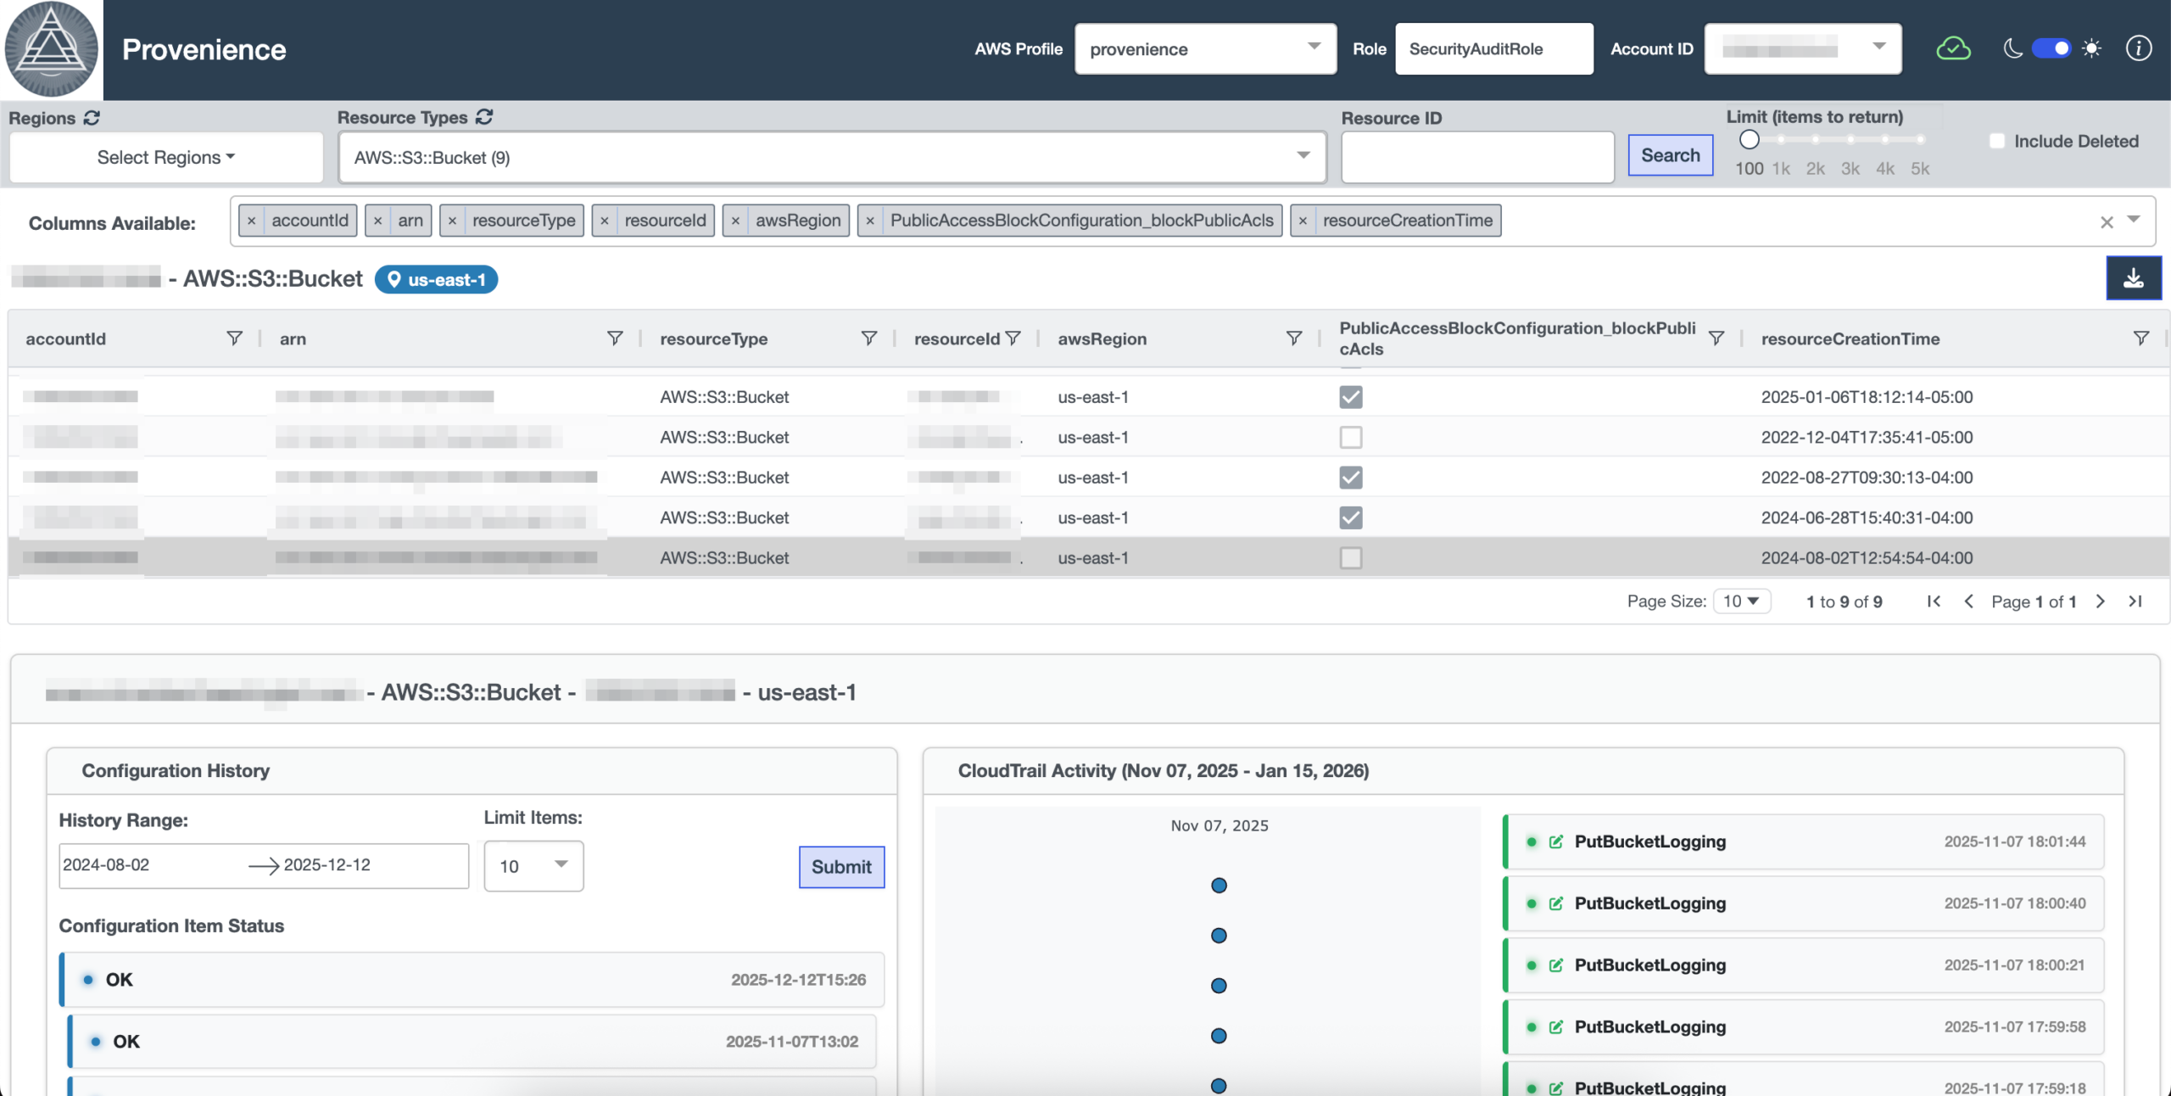Click the Submit button

point(840,867)
